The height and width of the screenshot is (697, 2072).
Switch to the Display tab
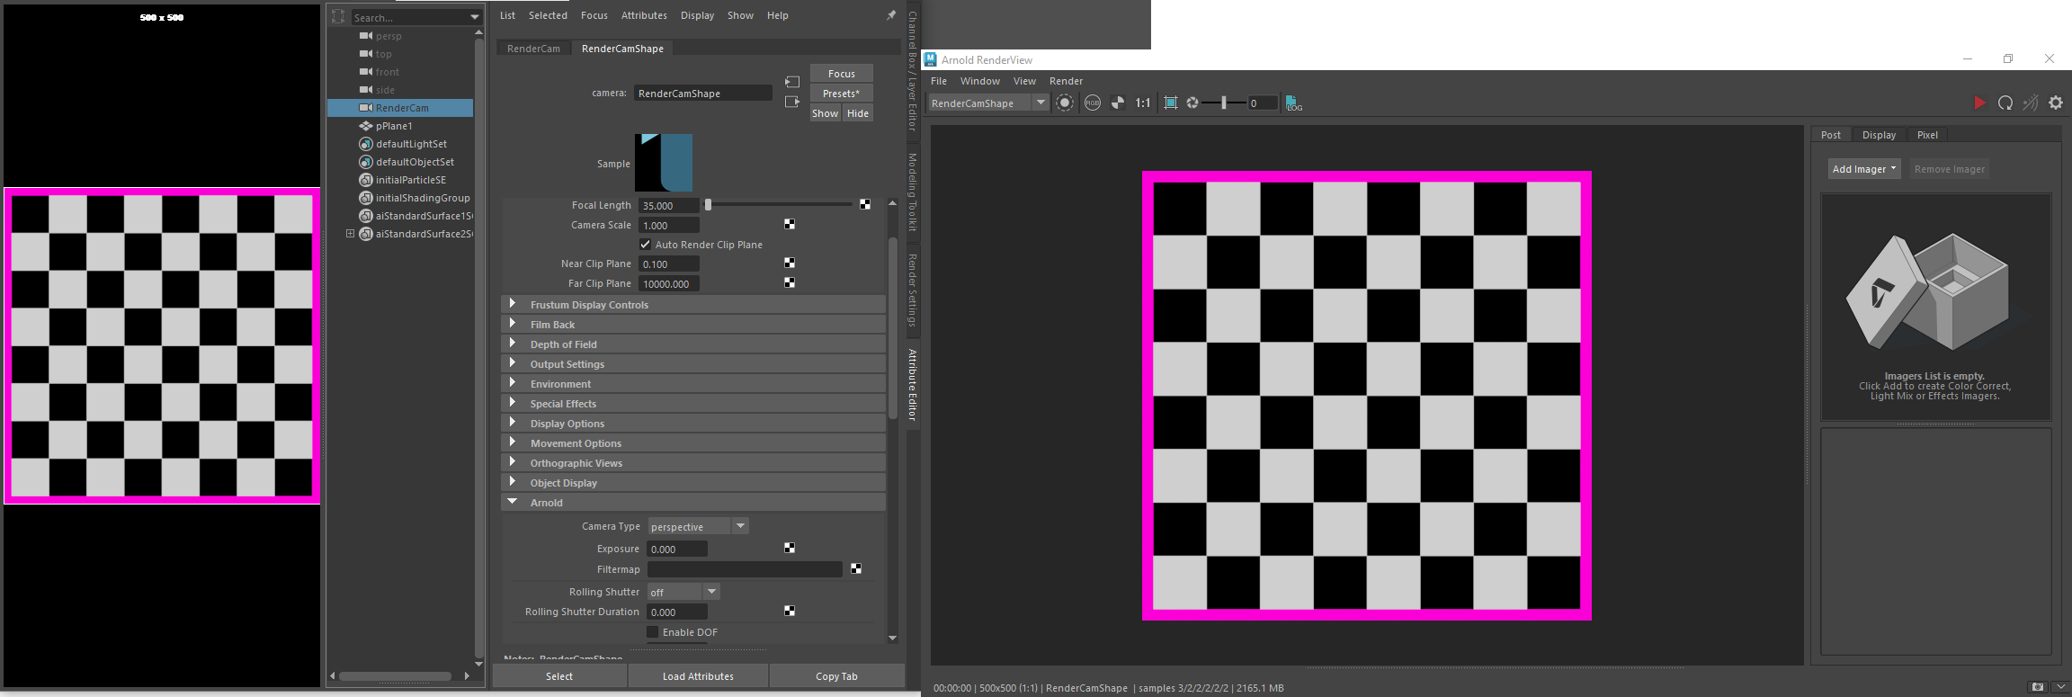pos(1878,135)
